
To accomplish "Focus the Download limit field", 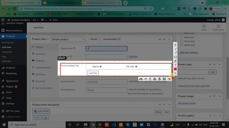I will point(107,82).
